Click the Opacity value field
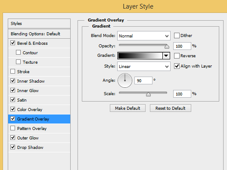The height and width of the screenshot is (170, 227). (182, 46)
